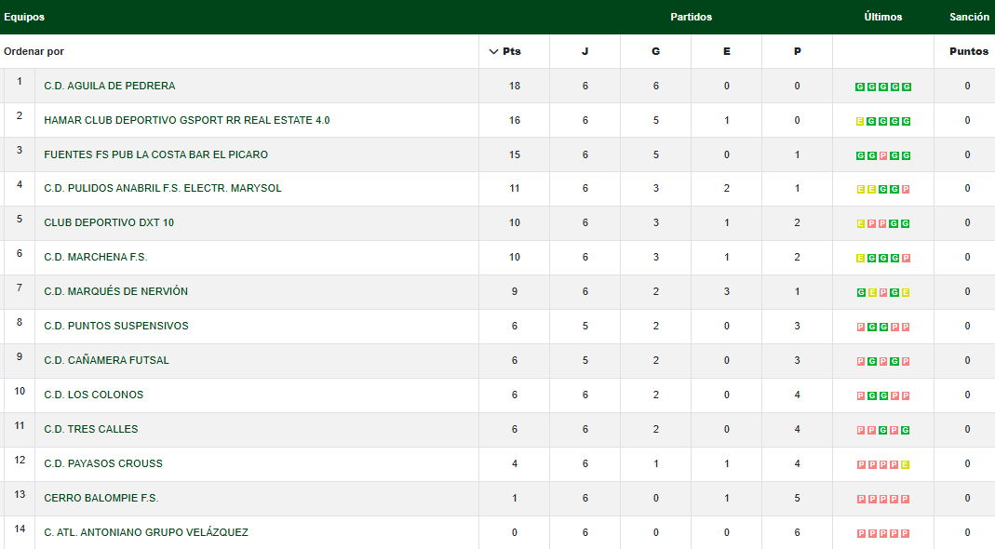Viewport: 995px width, 549px height.
Task: Click the Últimos header in the green bar
Action: click(x=882, y=17)
